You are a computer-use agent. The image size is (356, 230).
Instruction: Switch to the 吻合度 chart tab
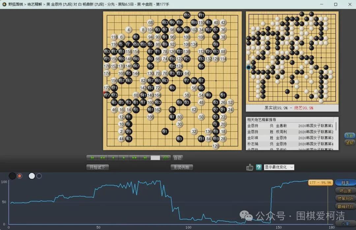pyautogui.click(x=345, y=190)
